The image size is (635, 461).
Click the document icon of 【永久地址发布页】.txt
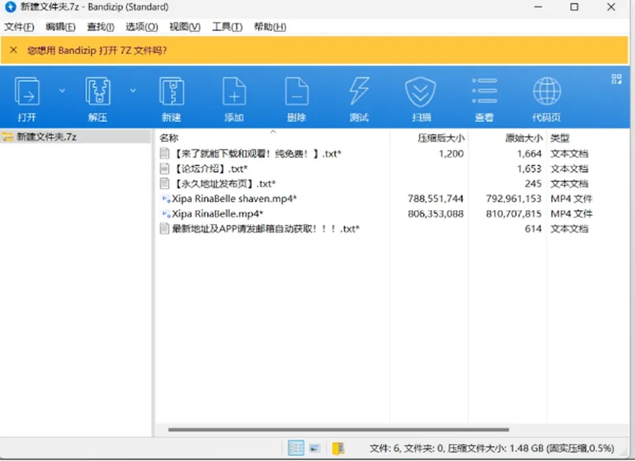pyautogui.click(x=165, y=183)
